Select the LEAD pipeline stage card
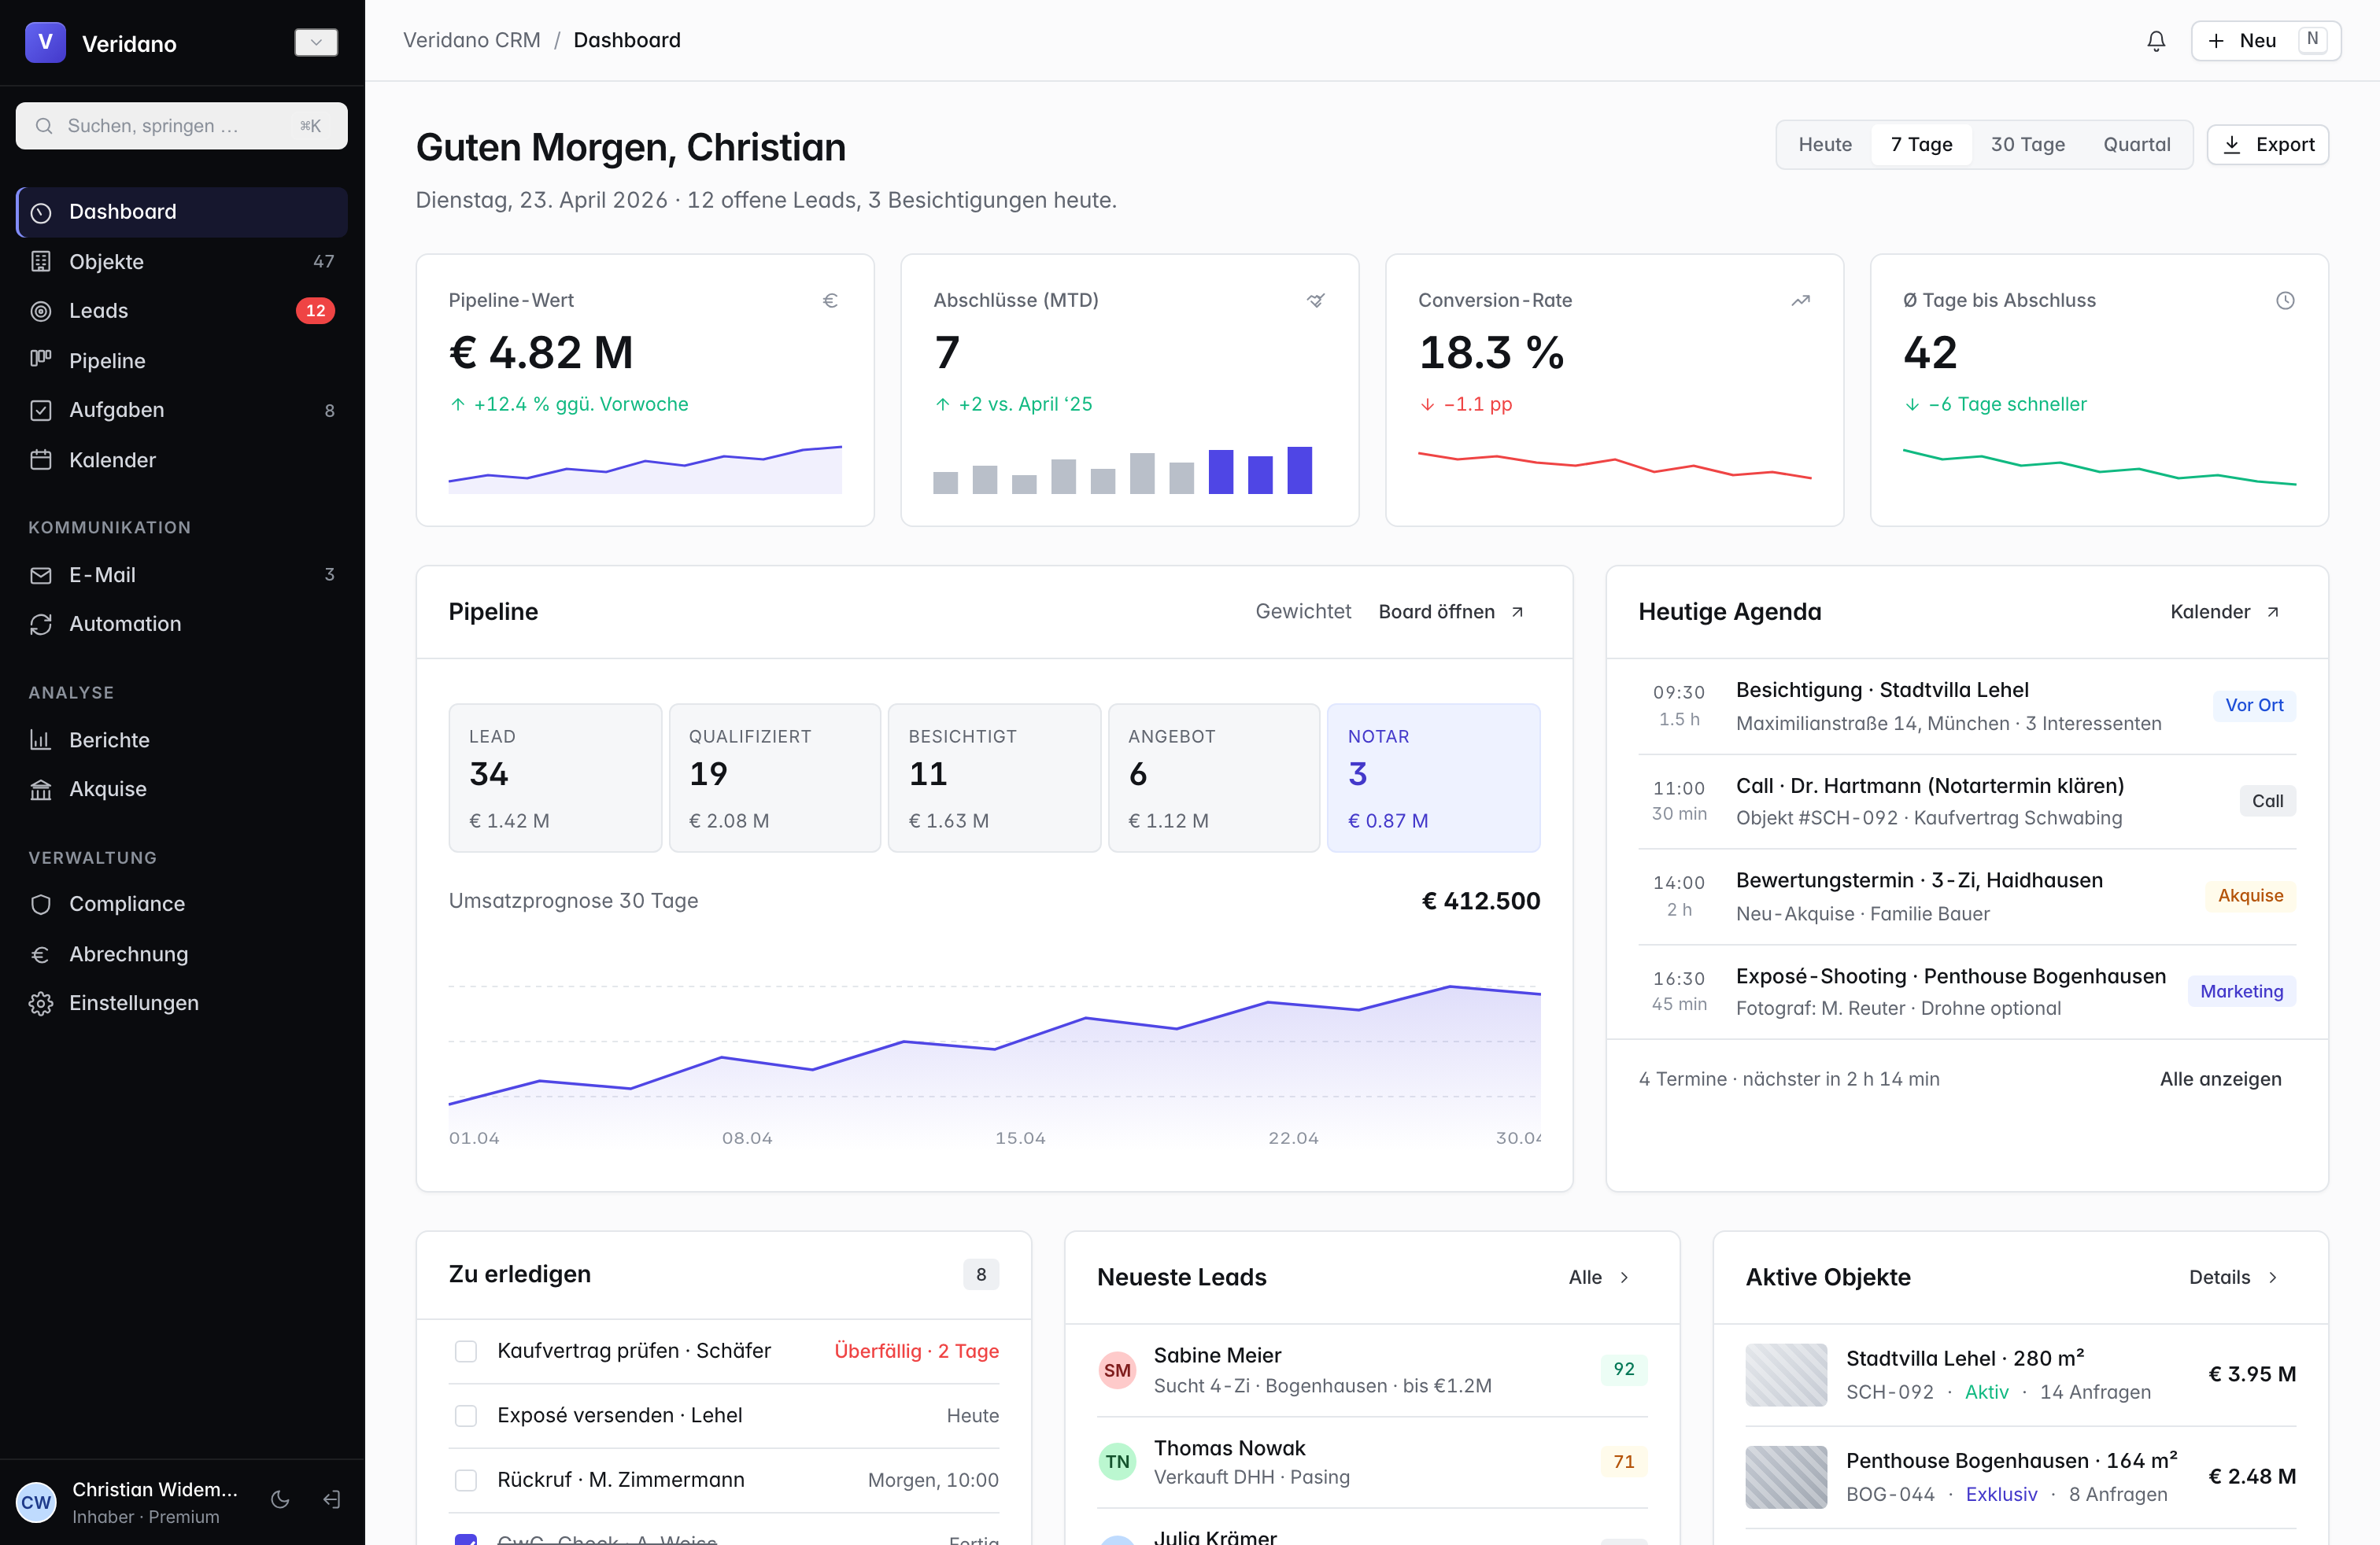This screenshot has height=1545, width=2380. (555, 777)
